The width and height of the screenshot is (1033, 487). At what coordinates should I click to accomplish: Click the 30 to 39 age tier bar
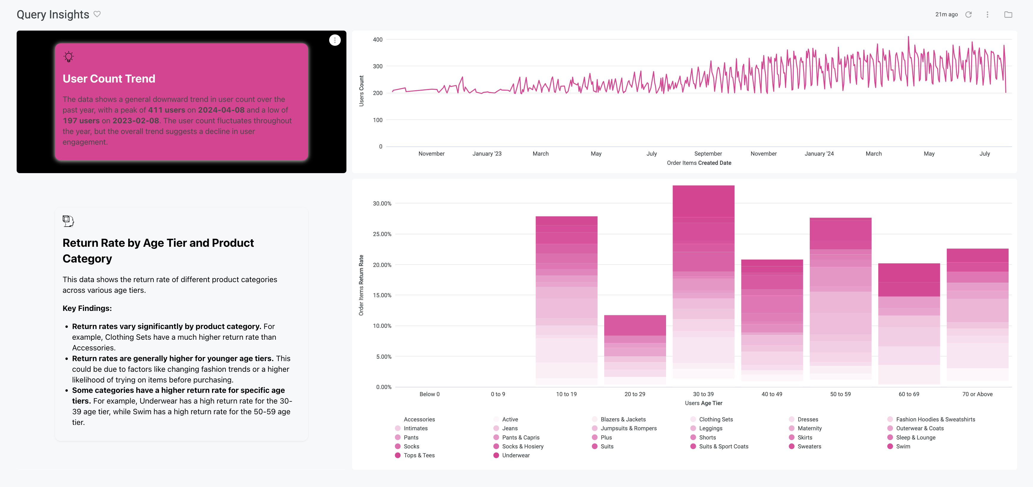(703, 280)
